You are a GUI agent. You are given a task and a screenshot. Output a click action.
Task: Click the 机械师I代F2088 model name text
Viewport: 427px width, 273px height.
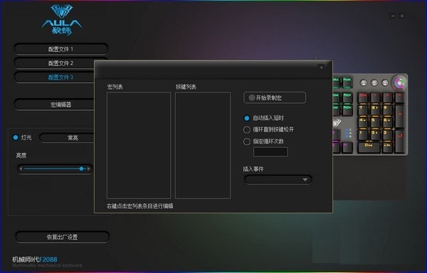click(35, 259)
